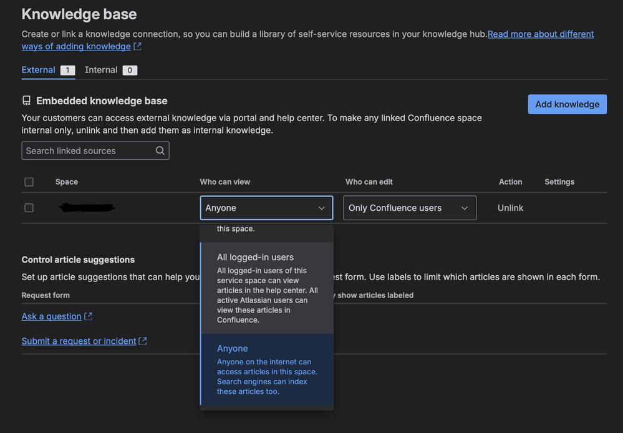Viewport: 623px width, 433px height.
Task: Click the External tab count badge
Action: coord(67,70)
